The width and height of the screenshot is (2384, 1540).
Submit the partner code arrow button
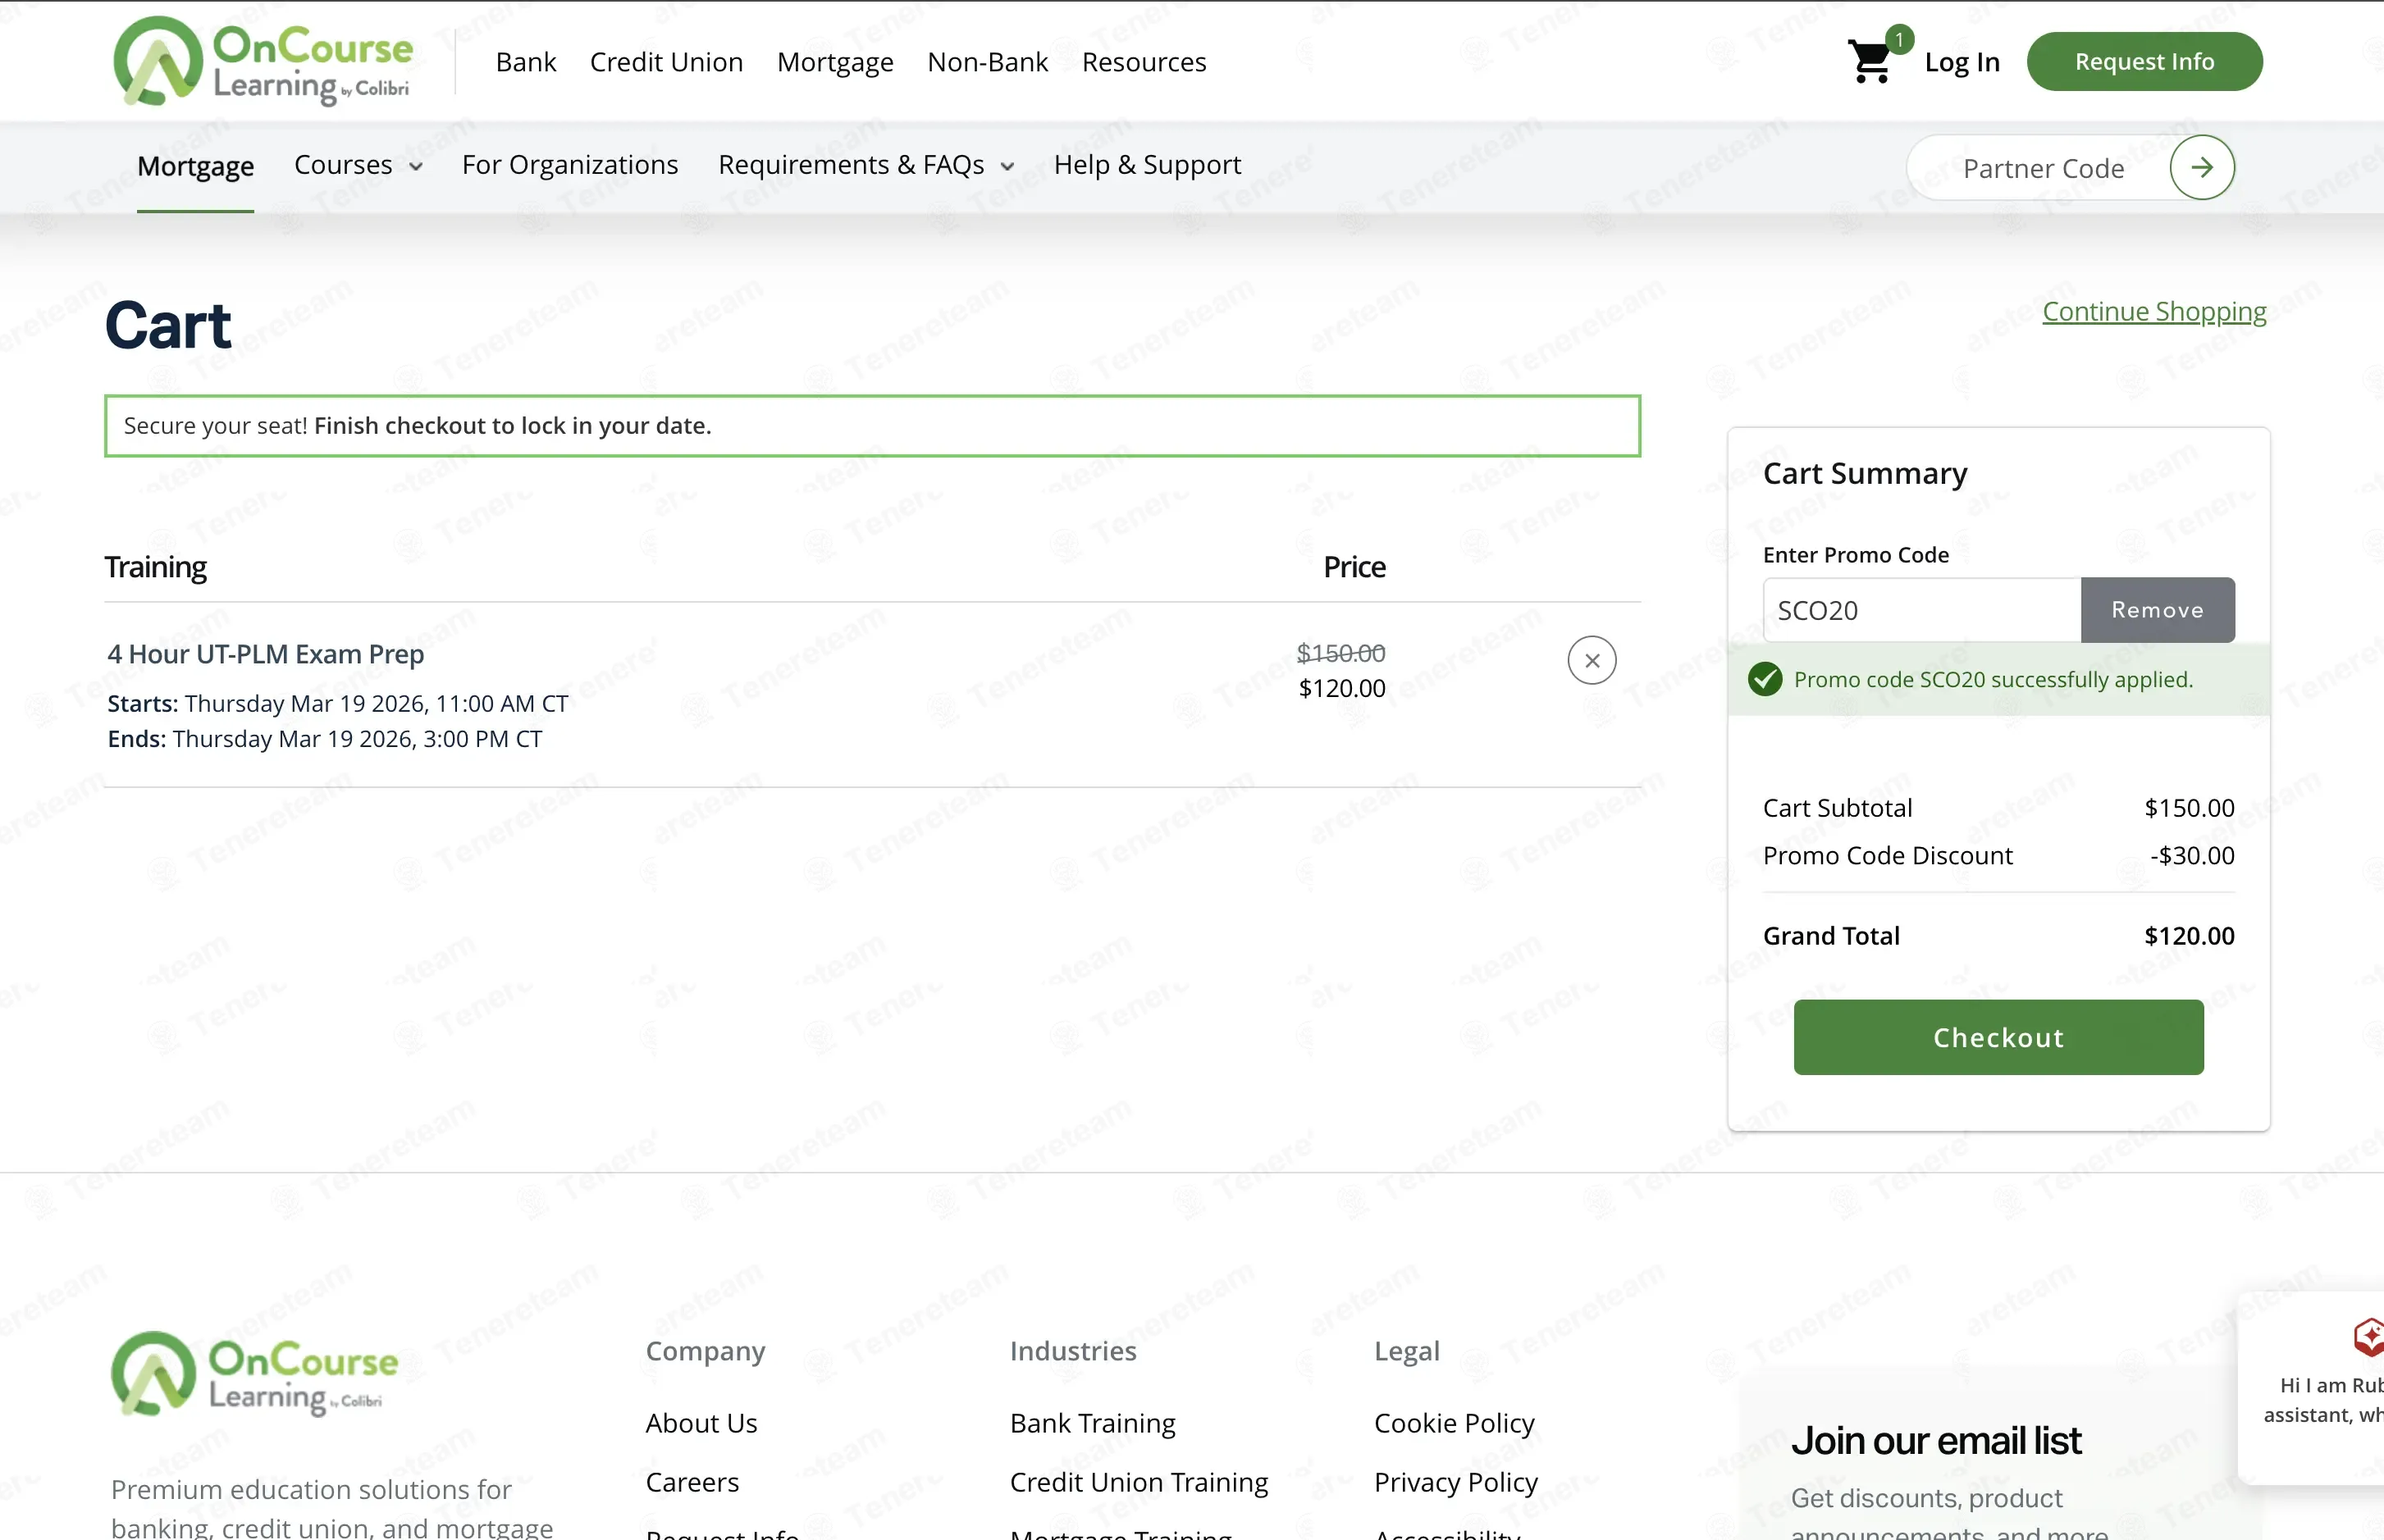click(x=2202, y=167)
